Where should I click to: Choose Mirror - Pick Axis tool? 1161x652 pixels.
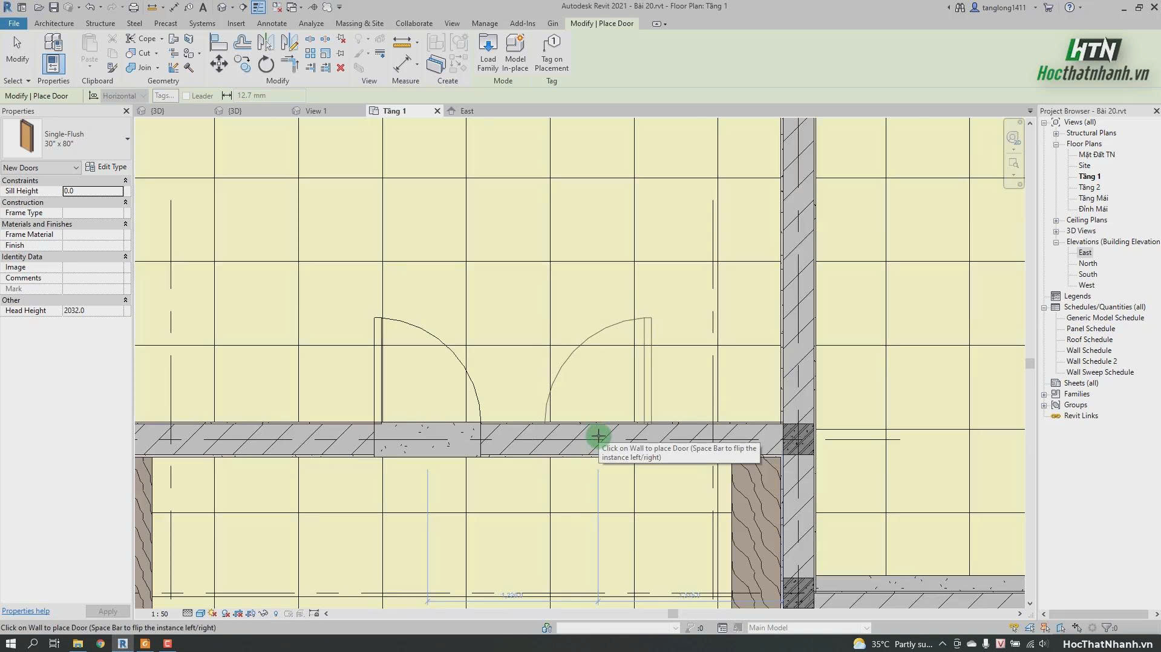[266, 42]
